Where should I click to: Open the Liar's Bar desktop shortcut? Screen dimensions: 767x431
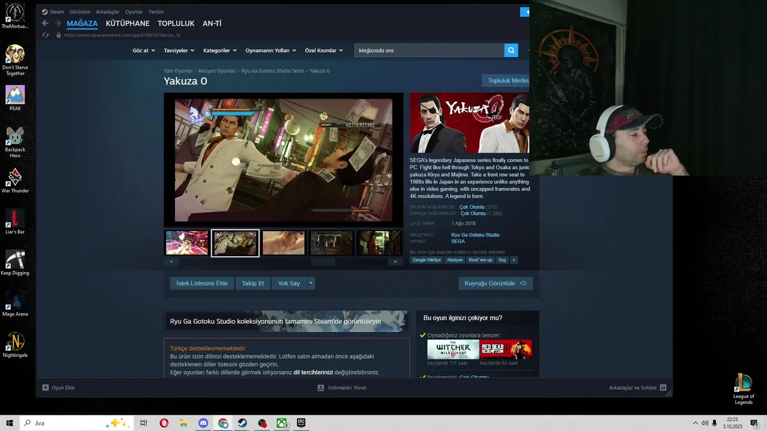[x=15, y=221]
